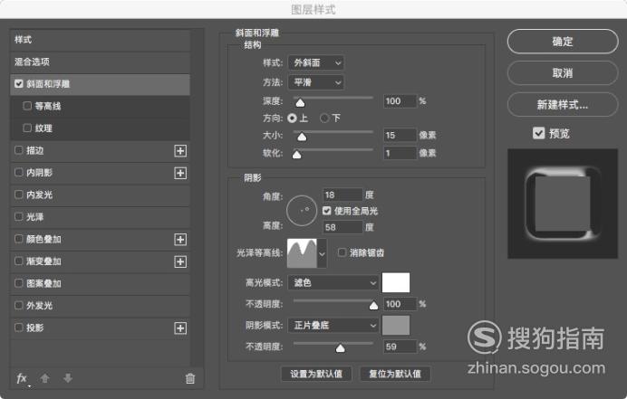Add another 颜色叠加 effect with its plus icon
This screenshot has width=627, height=399.
[x=180, y=239]
